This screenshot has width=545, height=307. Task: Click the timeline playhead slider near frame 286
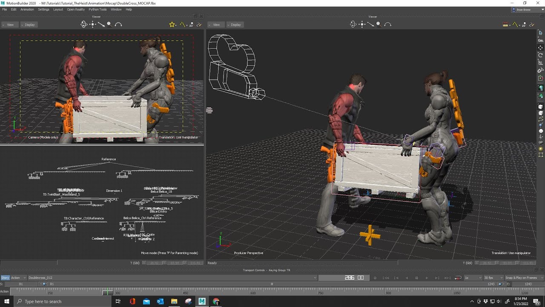tap(107, 292)
